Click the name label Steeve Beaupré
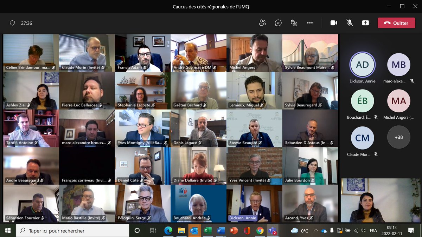This screenshot has height=237, width=422. click(x=243, y=143)
